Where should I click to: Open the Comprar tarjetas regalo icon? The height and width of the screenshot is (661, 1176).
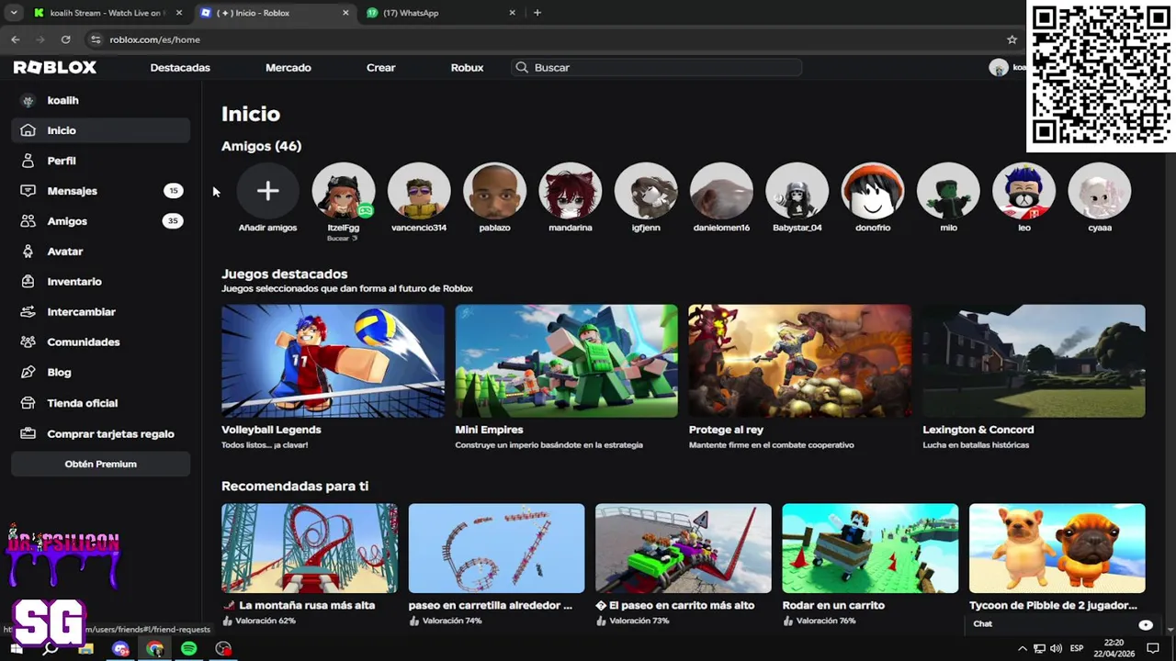pyautogui.click(x=28, y=433)
